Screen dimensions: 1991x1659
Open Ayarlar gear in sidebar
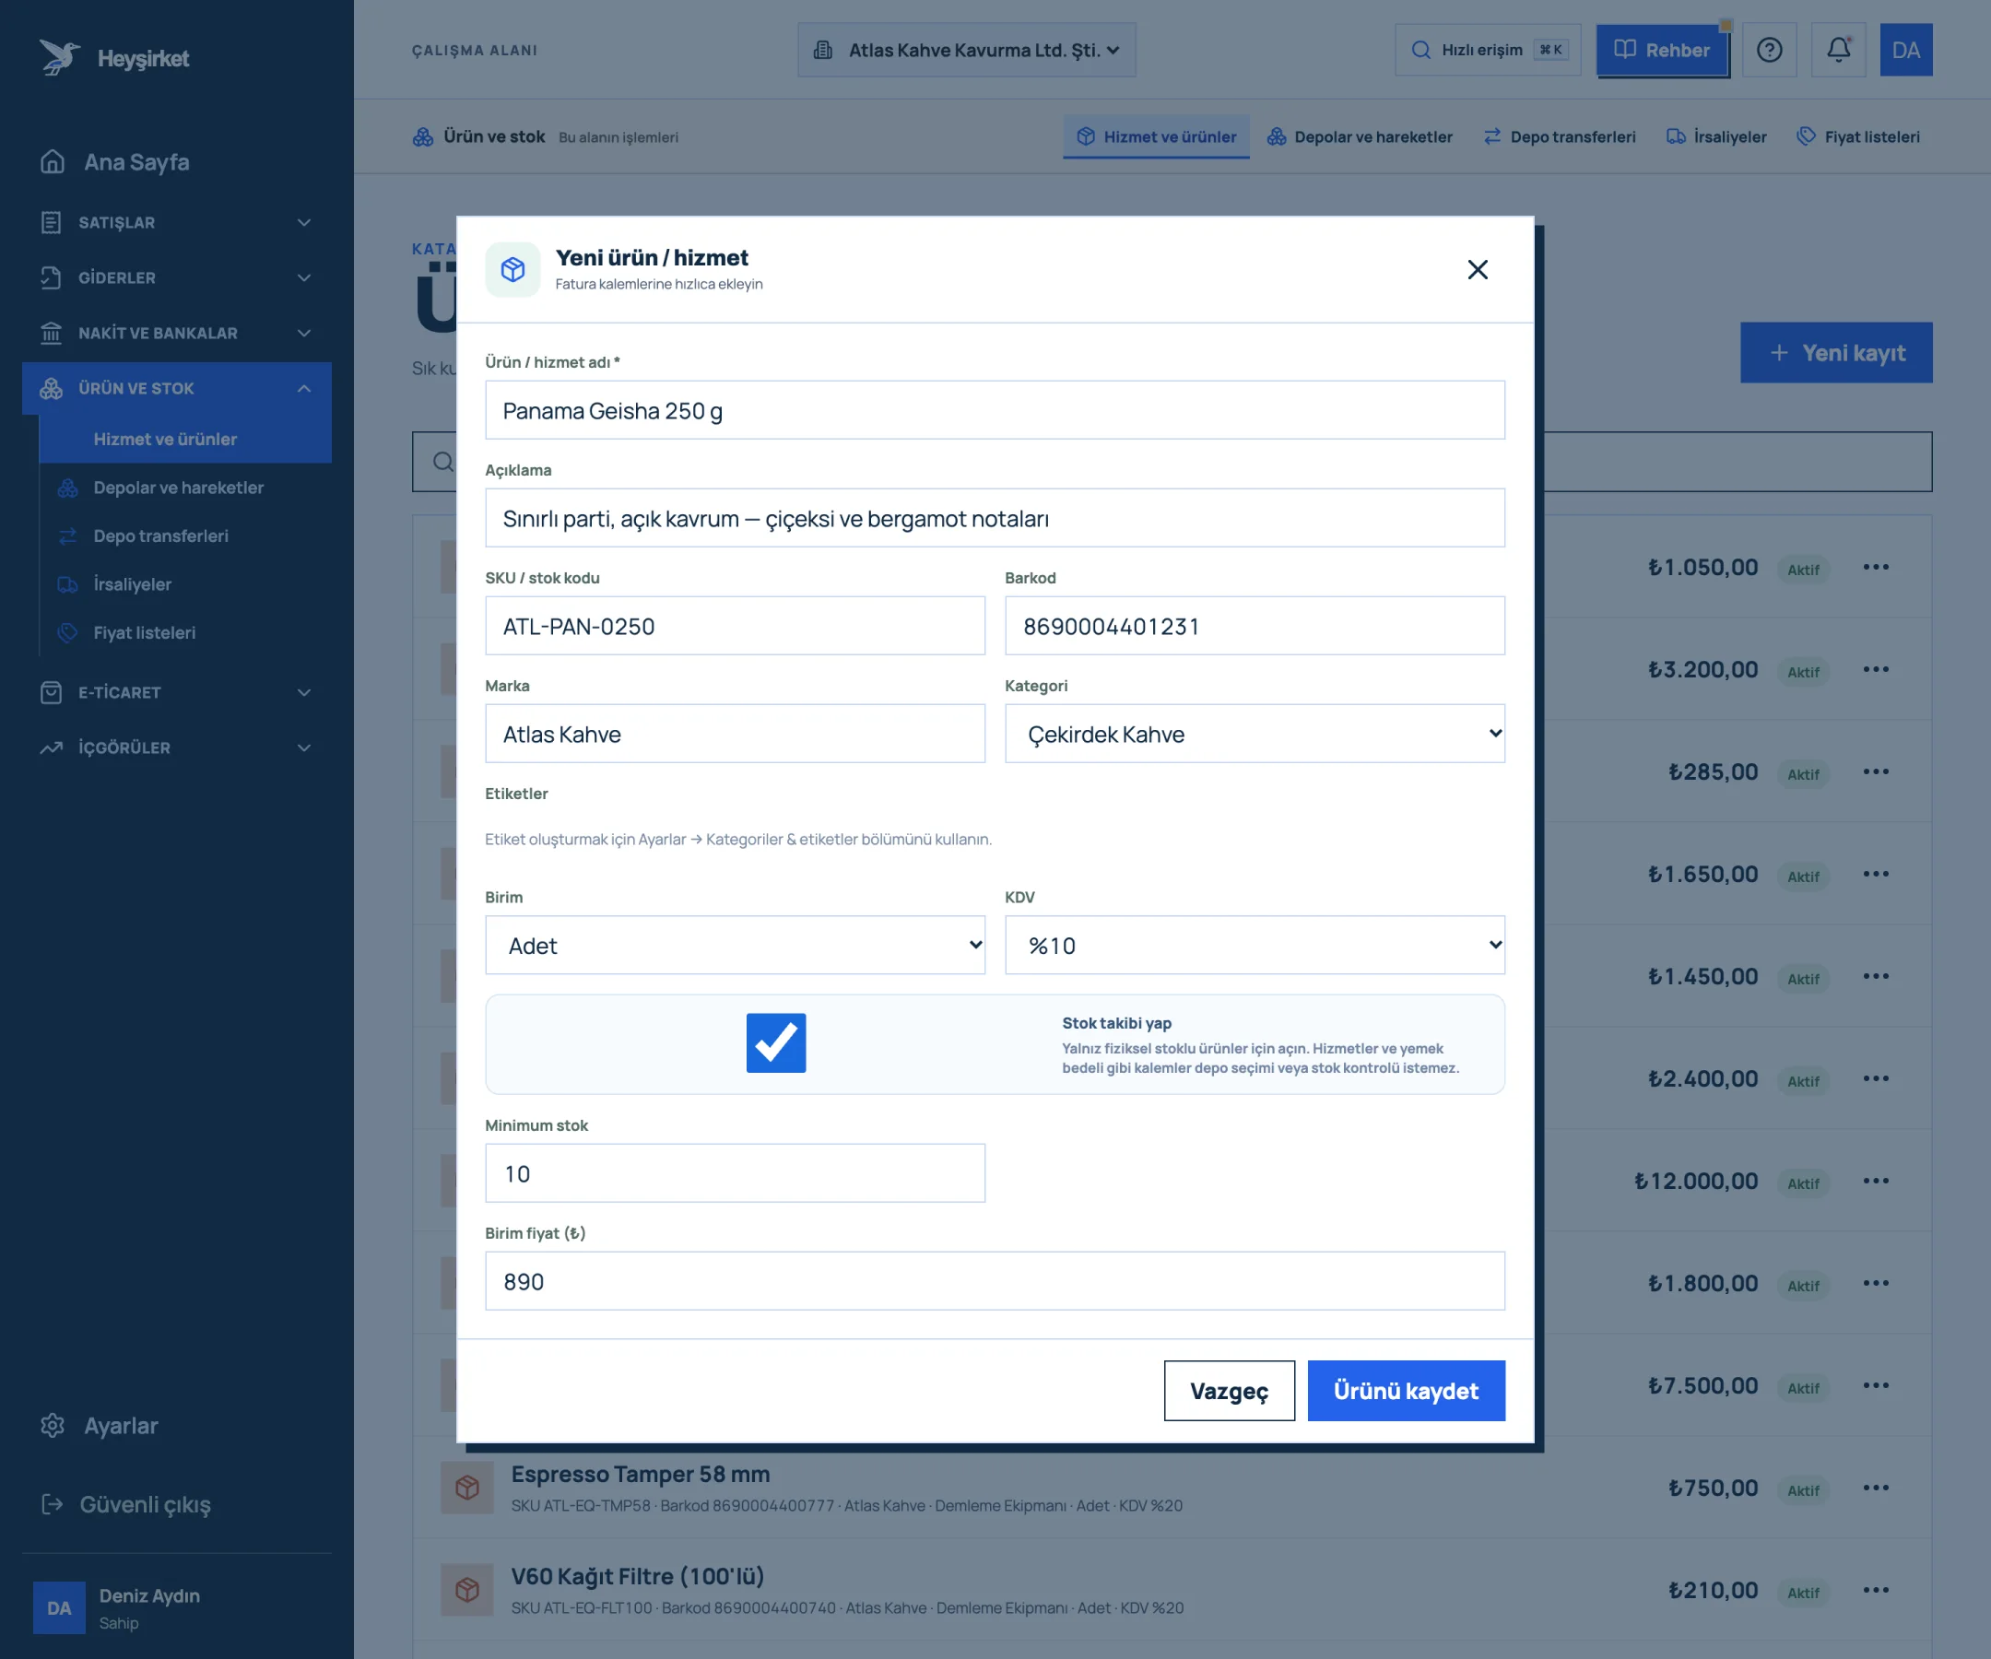click(53, 1426)
